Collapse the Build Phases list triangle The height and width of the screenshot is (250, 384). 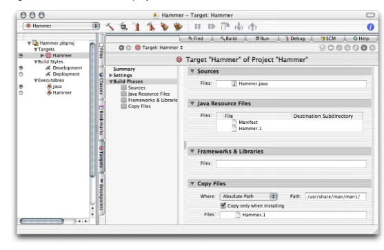tap(111, 82)
